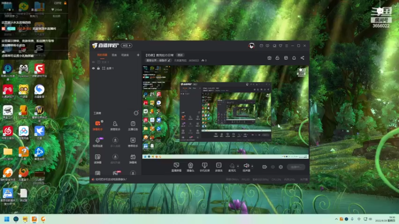Switch to the 我的场景 tab

coord(102,55)
